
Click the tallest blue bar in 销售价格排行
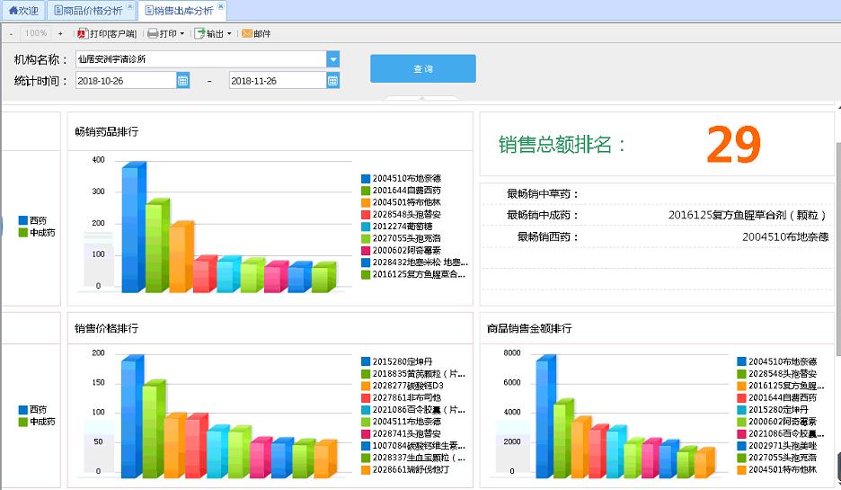pyautogui.click(x=132, y=416)
